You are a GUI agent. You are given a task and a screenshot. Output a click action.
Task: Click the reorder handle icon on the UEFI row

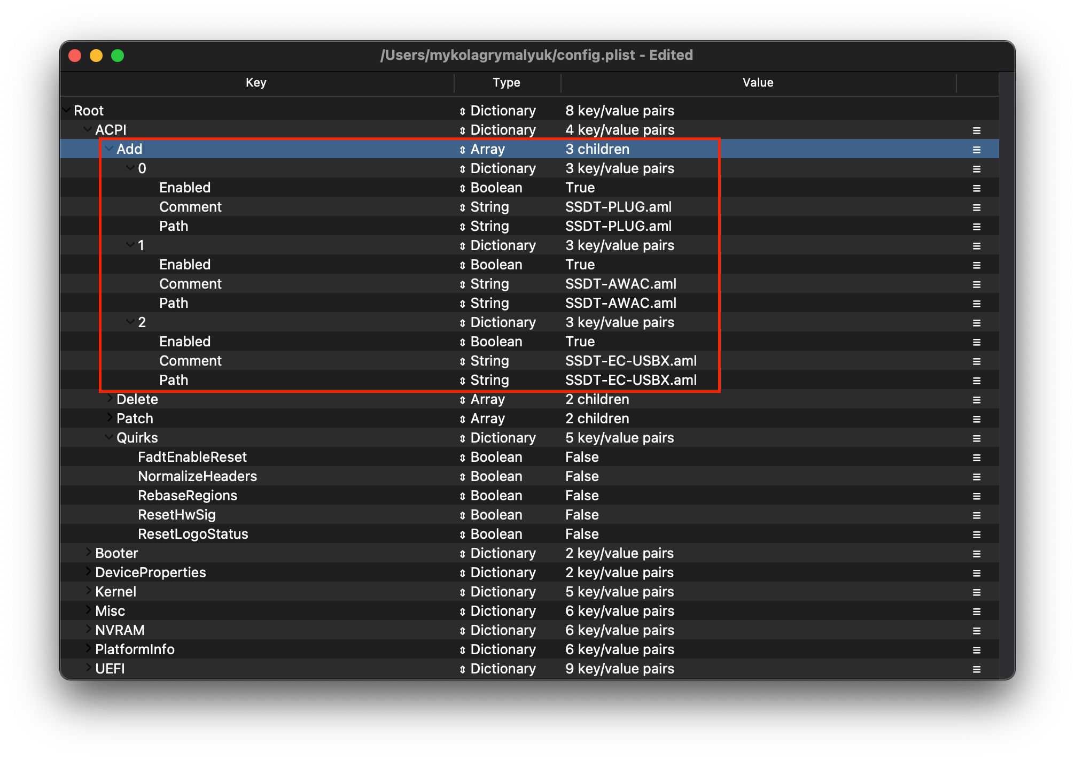pyautogui.click(x=976, y=669)
